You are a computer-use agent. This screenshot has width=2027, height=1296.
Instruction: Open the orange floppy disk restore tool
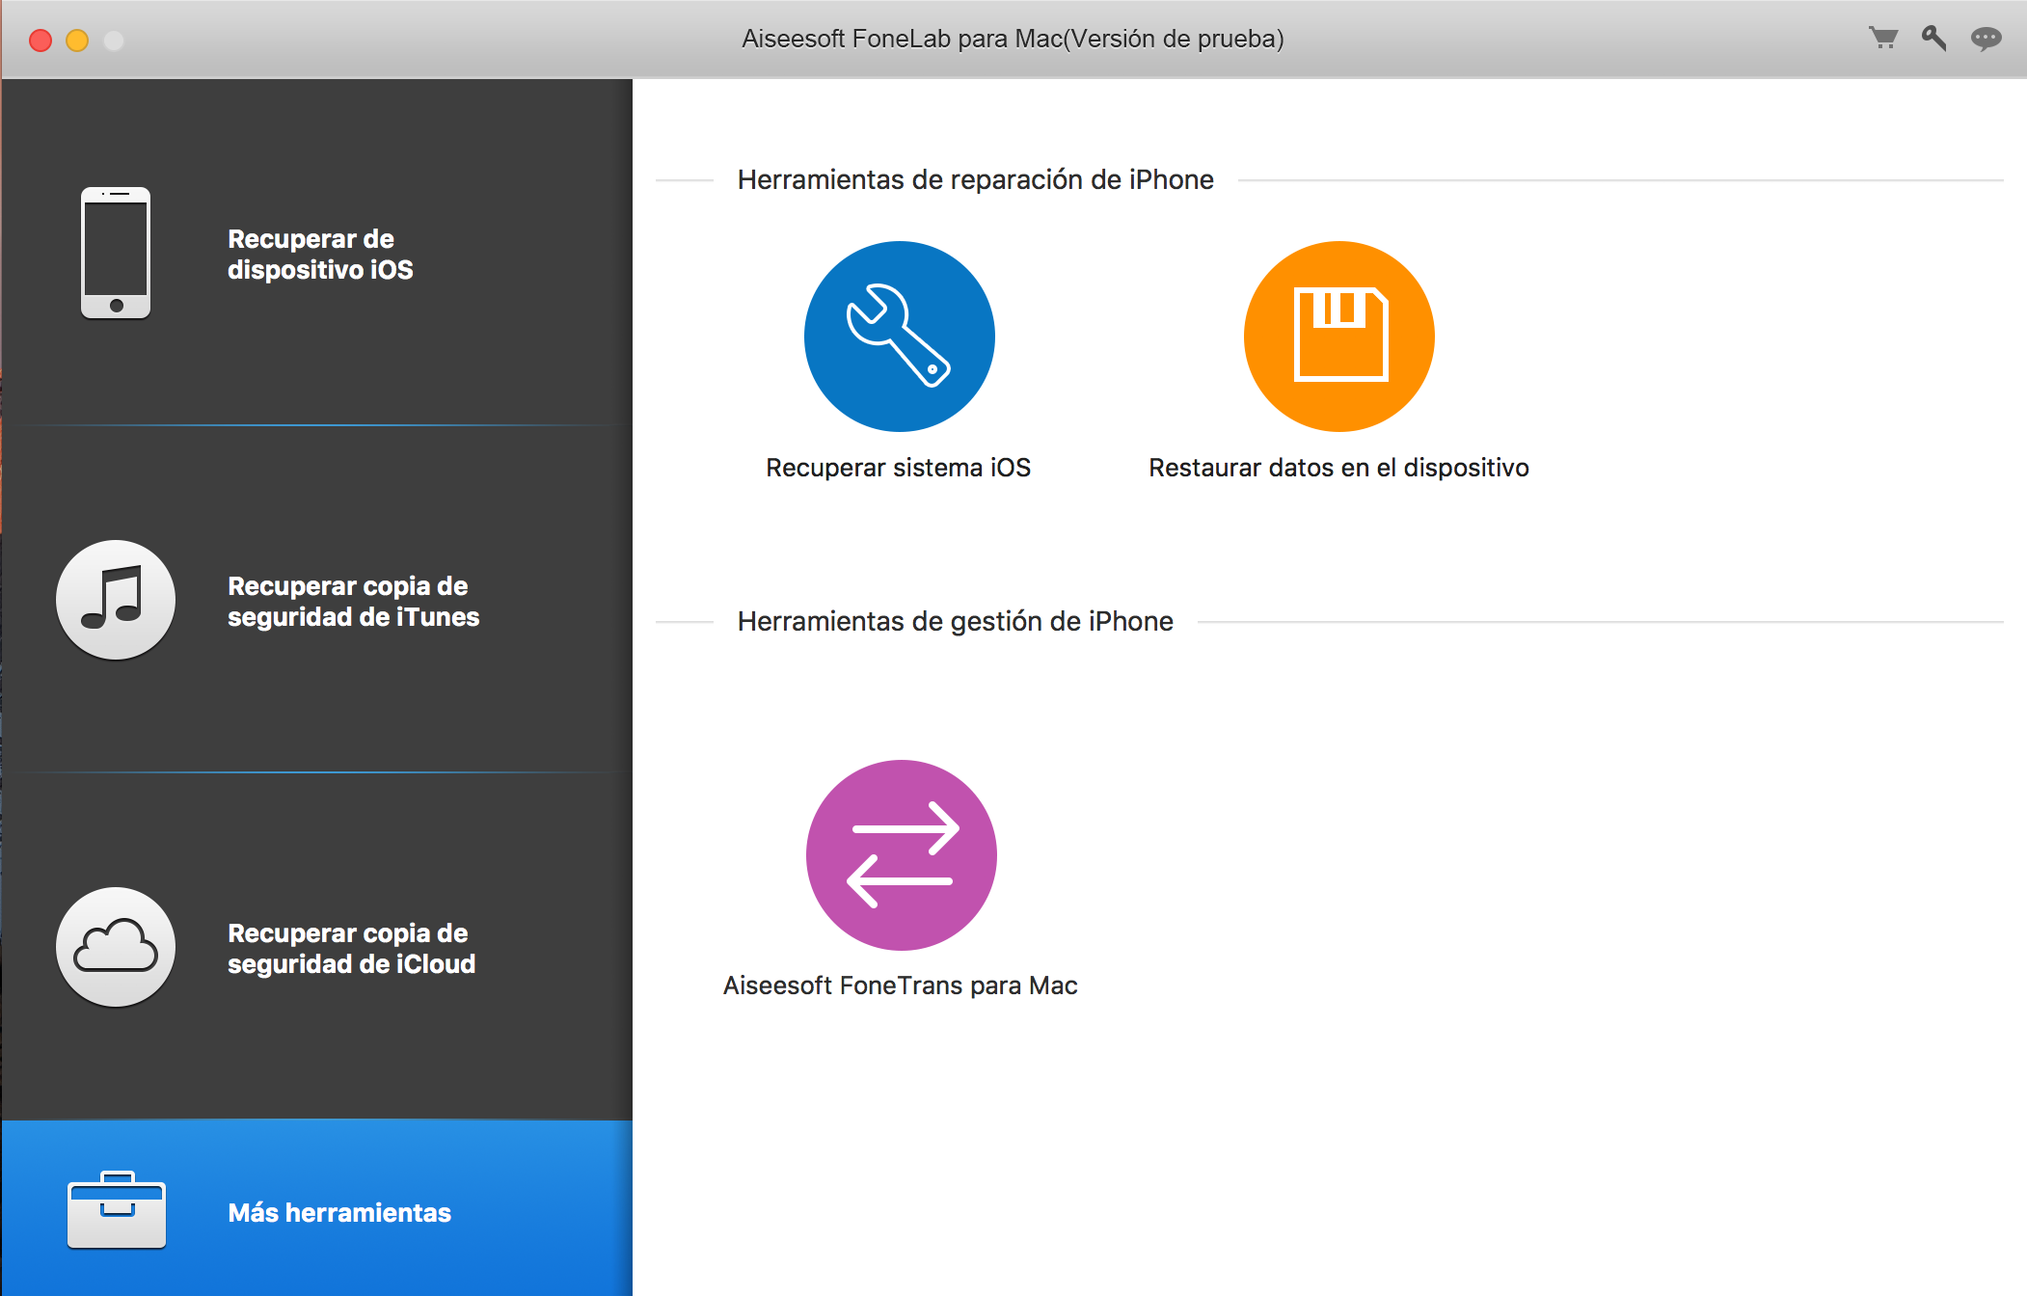(1339, 337)
